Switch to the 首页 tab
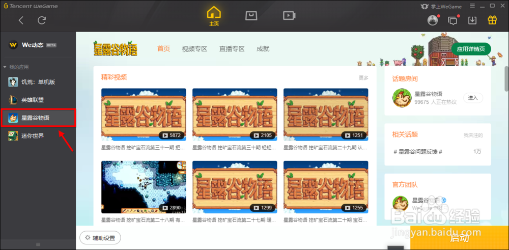509x250 pixels. point(163,49)
